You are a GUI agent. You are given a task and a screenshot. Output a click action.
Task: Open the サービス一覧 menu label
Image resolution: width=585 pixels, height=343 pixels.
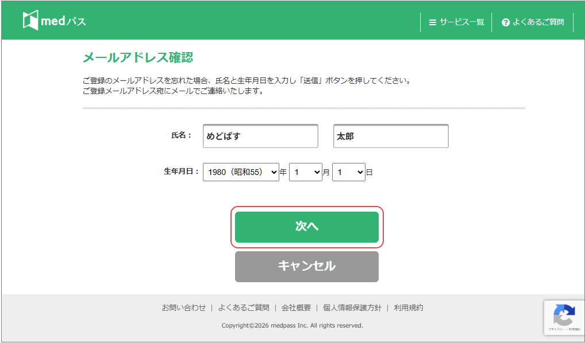[x=462, y=22]
